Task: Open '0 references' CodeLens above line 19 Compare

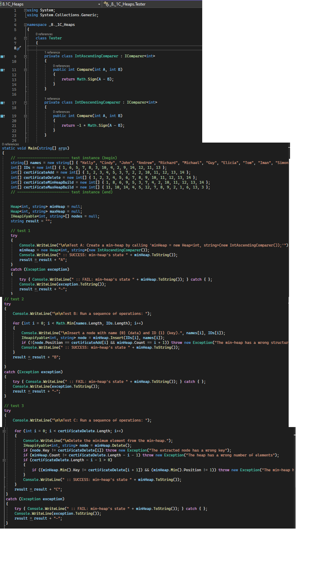Action: (61, 112)
